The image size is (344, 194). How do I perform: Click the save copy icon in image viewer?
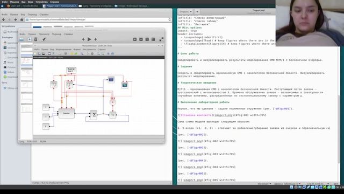[30, 39]
